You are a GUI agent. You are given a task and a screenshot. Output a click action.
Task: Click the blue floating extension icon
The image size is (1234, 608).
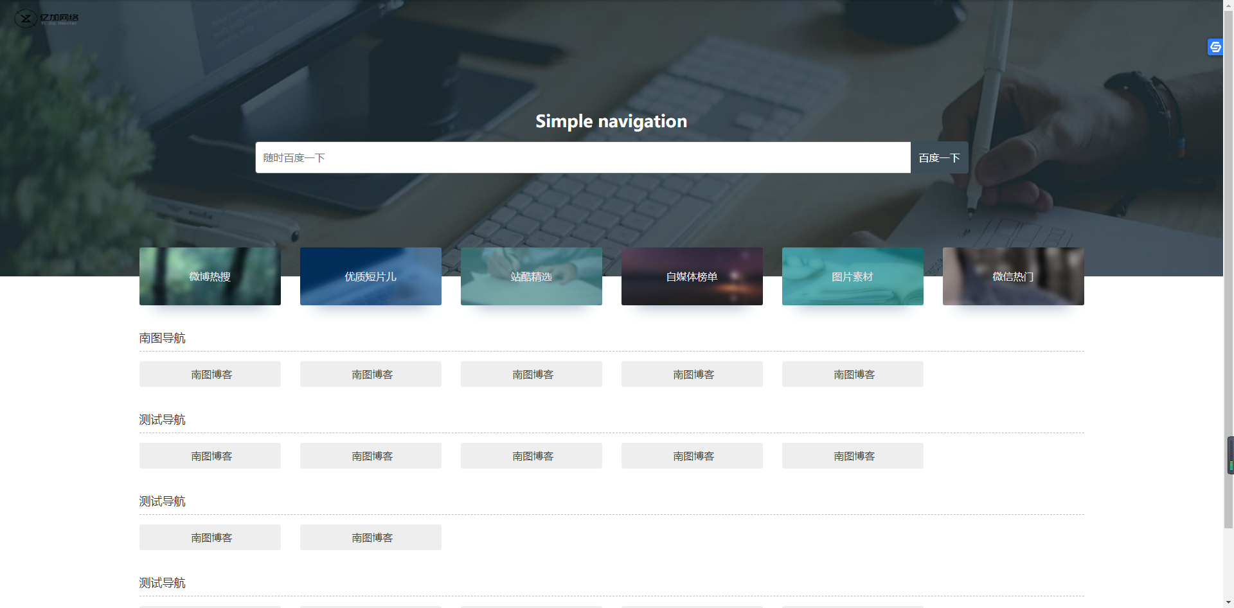click(1215, 47)
